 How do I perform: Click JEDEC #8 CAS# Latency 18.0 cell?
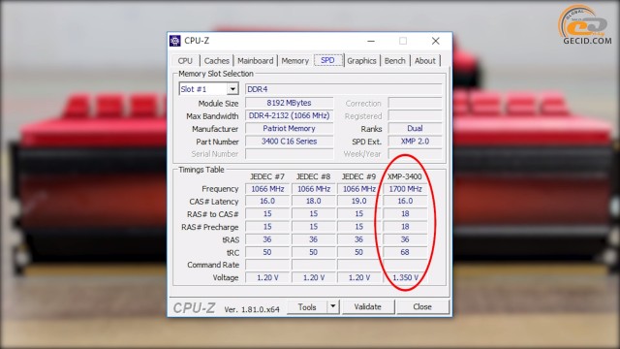(x=313, y=201)
